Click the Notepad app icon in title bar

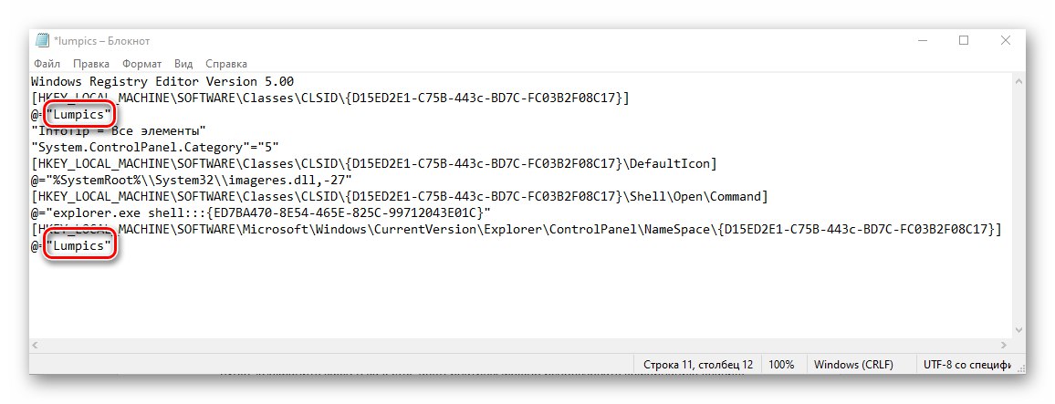pyautogui.click(x=42, y=41)
